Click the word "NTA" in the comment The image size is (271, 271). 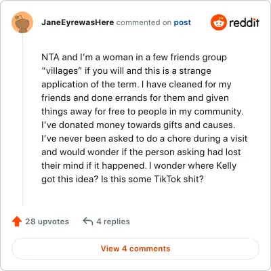coord(50,57)
